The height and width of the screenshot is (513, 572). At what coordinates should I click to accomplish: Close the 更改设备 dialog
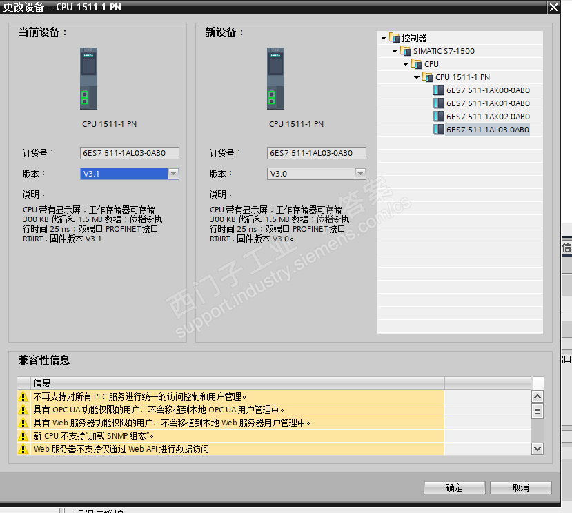click(x=554, y=7)
